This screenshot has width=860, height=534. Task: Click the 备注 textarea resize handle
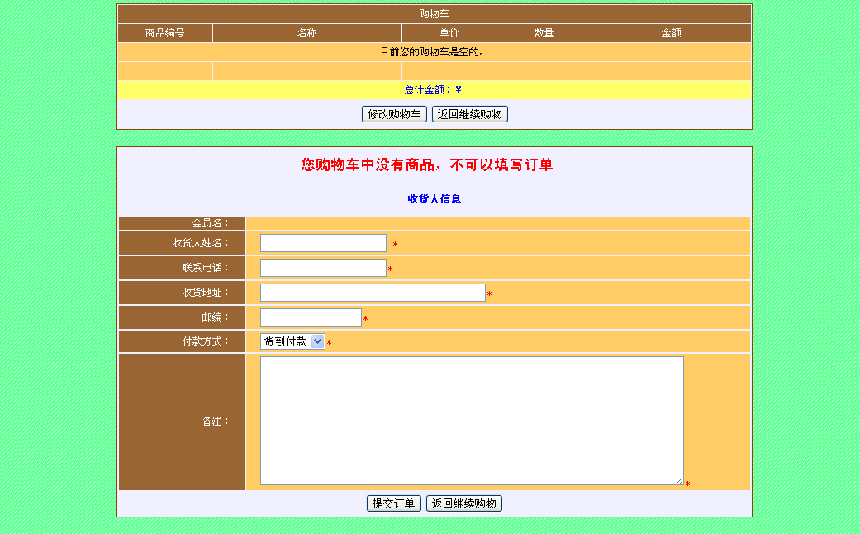click(x=680, y=481)
